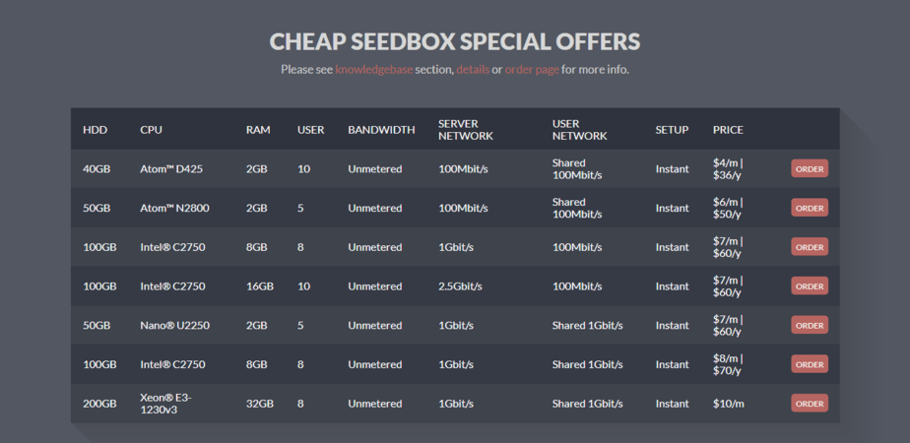Order the 100GB C2750 16GB RAM plan

(x=809, y=285)
